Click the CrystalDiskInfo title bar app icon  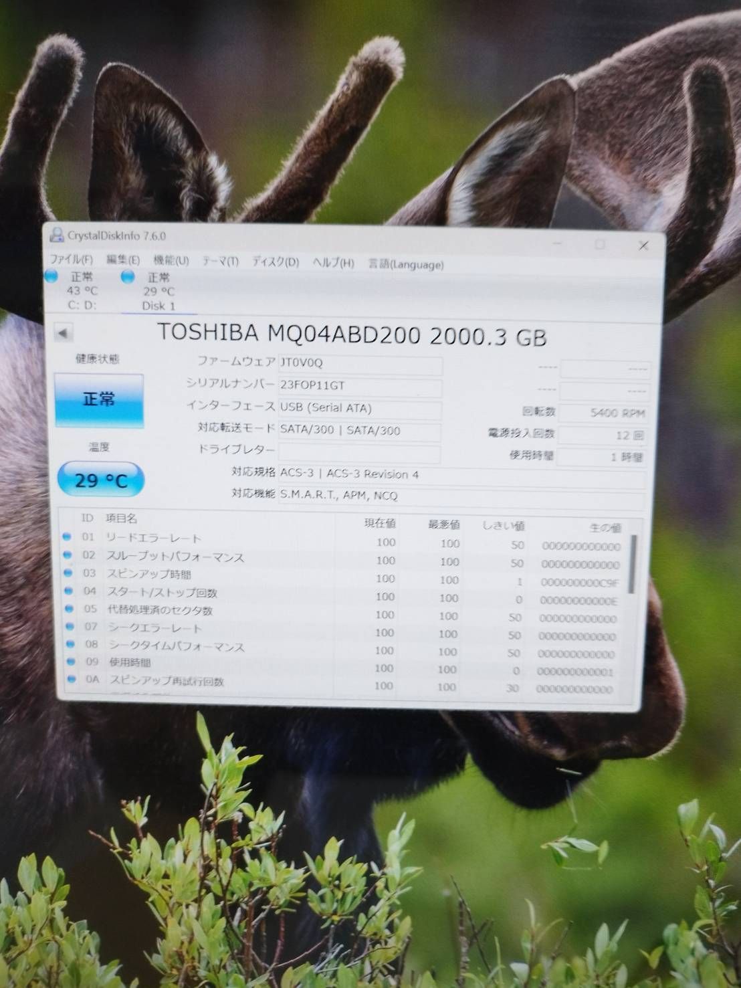[58, 235]
